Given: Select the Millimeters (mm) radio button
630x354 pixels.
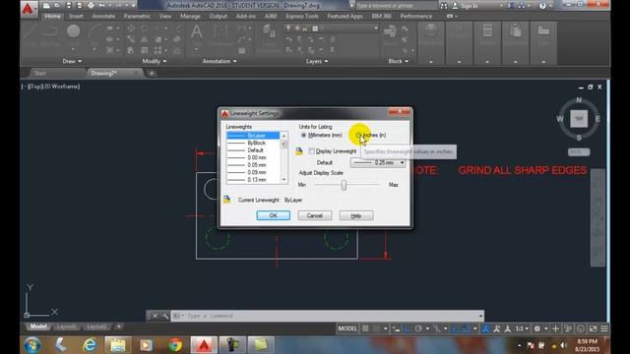Looking at the screenshot, I should tap(304, 136).
